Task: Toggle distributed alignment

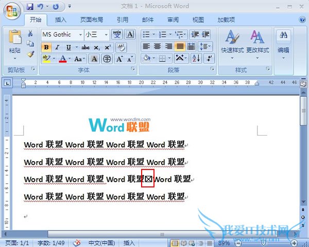Action: [x=191, y=46]
